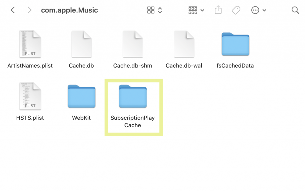Go forward with the right chevron
This screenshot has height=191, width=305.
[29, 10]
